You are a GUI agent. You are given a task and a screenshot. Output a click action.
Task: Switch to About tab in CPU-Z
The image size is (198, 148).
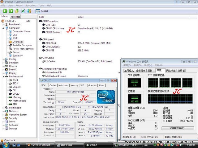(x=101, y=85)
